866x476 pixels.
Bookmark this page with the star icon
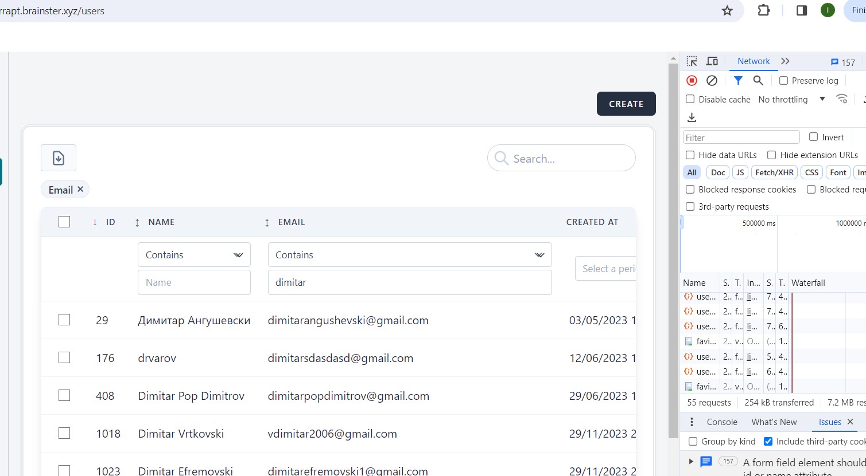tap(727, 11)
